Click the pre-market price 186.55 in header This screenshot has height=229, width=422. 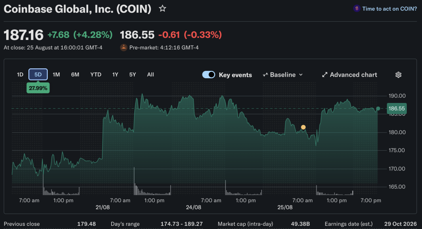pyautogui.click(x=137, y=35)
